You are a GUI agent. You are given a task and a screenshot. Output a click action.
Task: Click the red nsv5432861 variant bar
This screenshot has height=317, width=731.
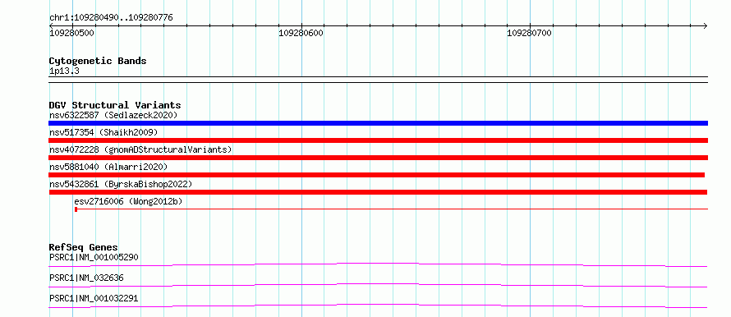(x=378, y=192)
